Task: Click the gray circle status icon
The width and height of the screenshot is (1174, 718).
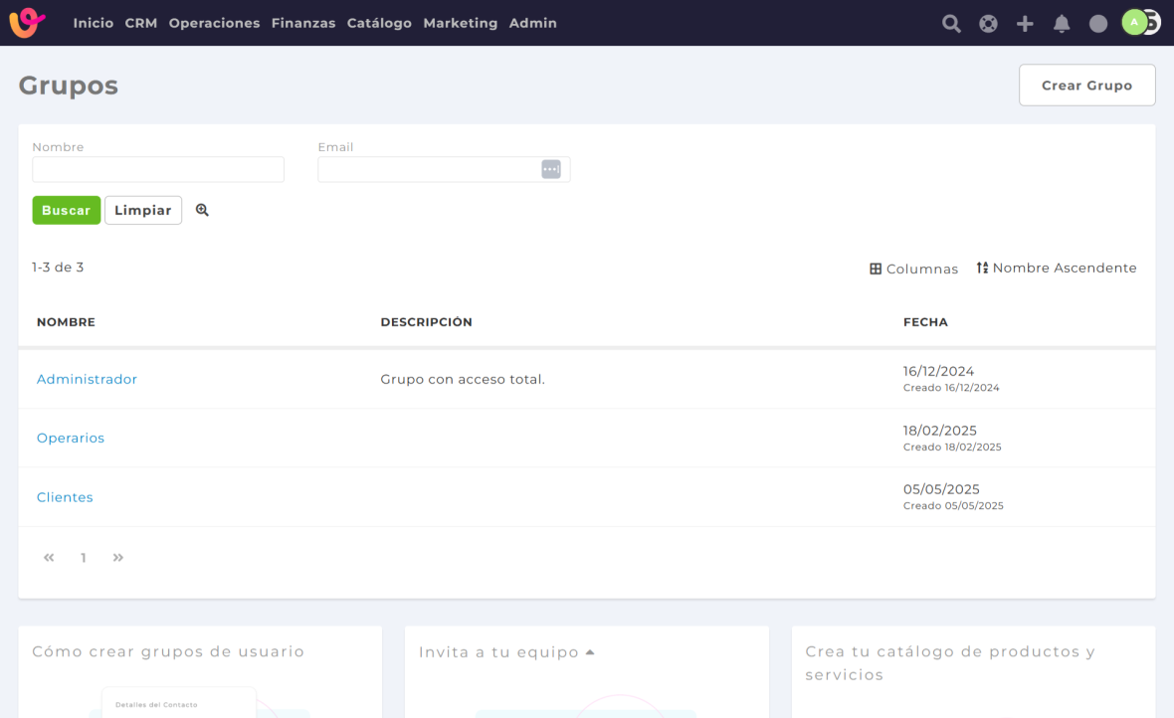Action: [x=1098, y=24]
